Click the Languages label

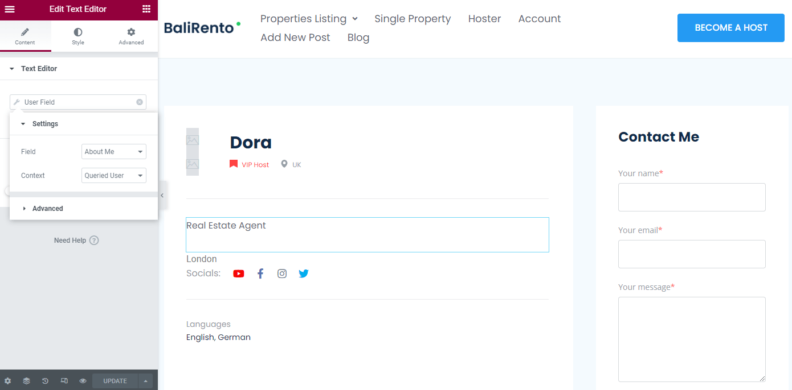pyautogui.click(x=209, y=324)
